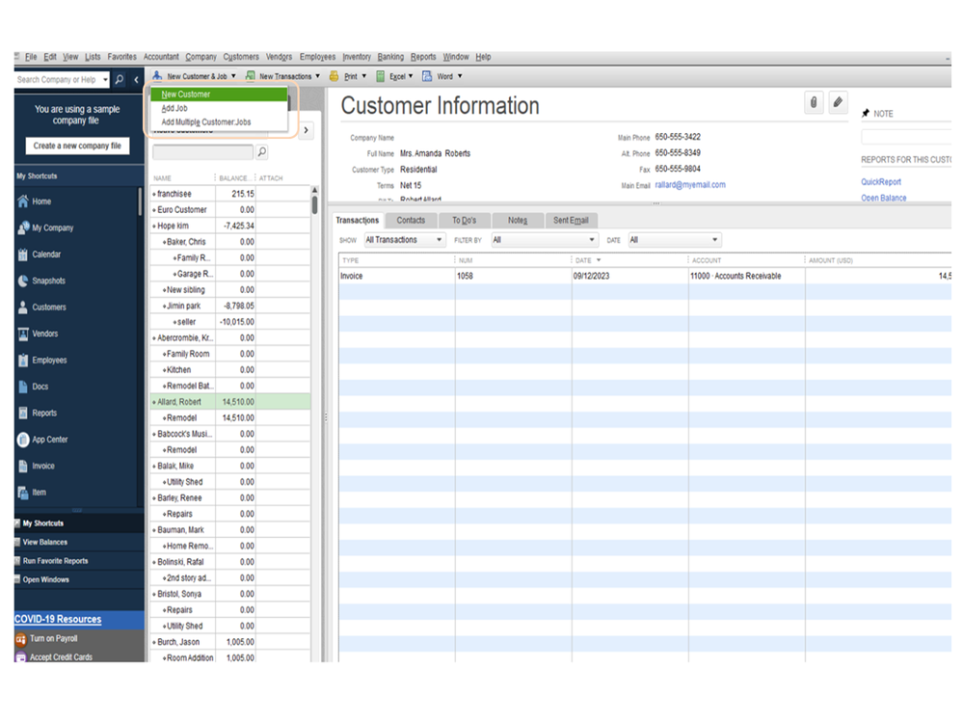Open the Search Company or Help dropdown arrow
The width and height of the screenshot is (963, 722).
(105, 80)
